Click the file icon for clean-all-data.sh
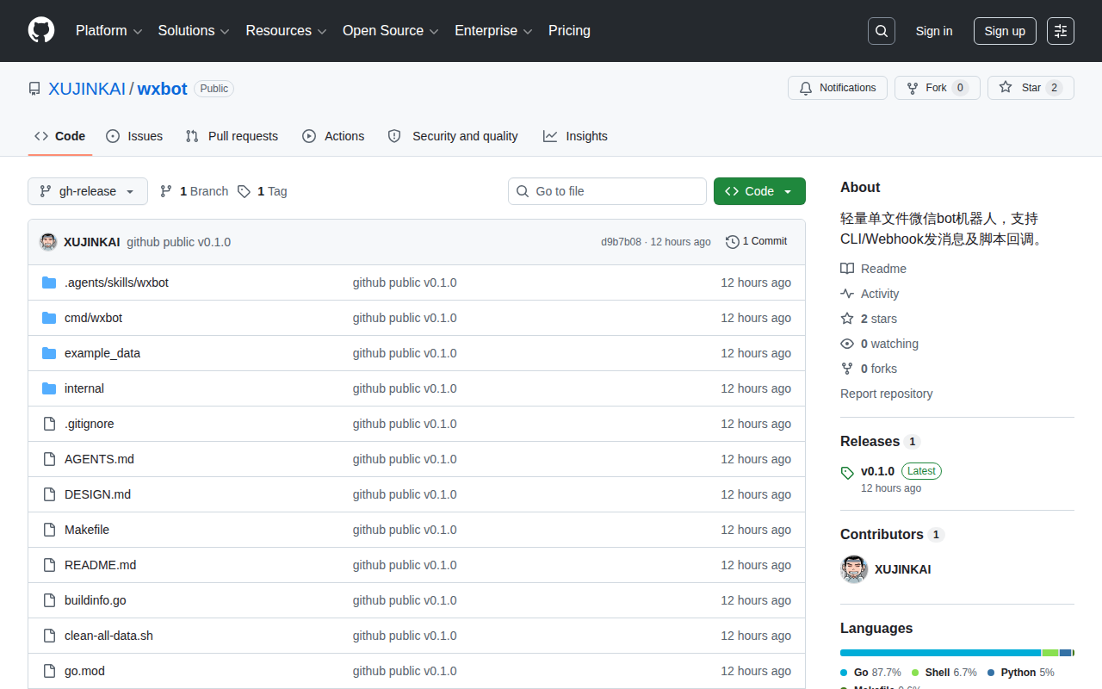The image size is (1102, 689). (49, 636)
